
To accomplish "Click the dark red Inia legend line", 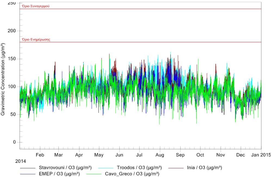I will coord(176,168).
